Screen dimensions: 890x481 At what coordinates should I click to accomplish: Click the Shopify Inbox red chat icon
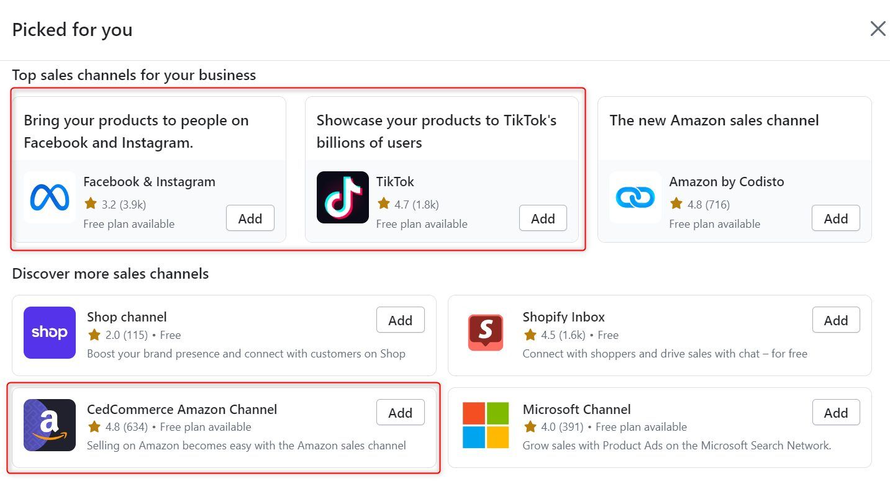coord(486,333)
